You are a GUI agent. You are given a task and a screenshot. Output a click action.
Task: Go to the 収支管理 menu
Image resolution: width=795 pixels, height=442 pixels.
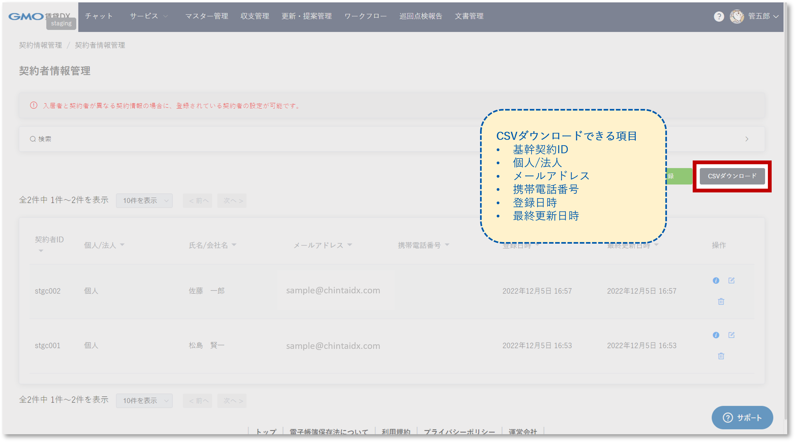(x=255, y=16)
